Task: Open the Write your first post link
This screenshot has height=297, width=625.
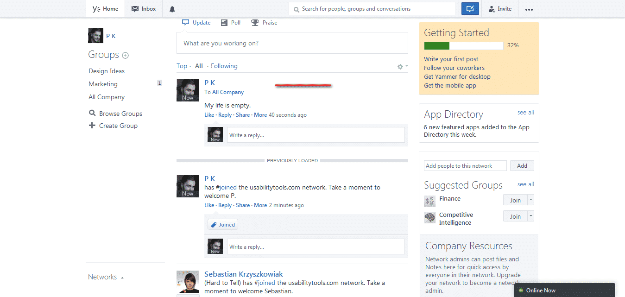Action: click(451, 59)
